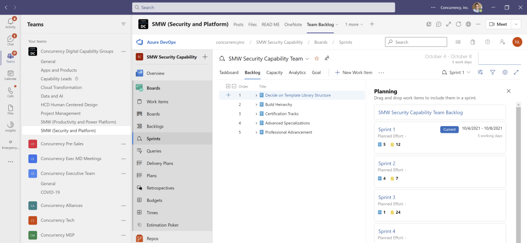Image resolution: width=527 pixels, height=243 pixels.
Task: Open Activity in Teams sidebar
Action: point(10,22)
